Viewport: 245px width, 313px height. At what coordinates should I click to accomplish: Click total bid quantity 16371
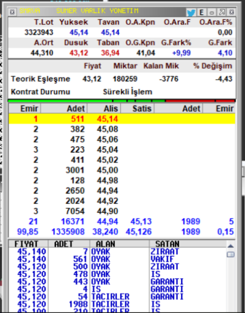pyautogui.click(x=73, y=221)
